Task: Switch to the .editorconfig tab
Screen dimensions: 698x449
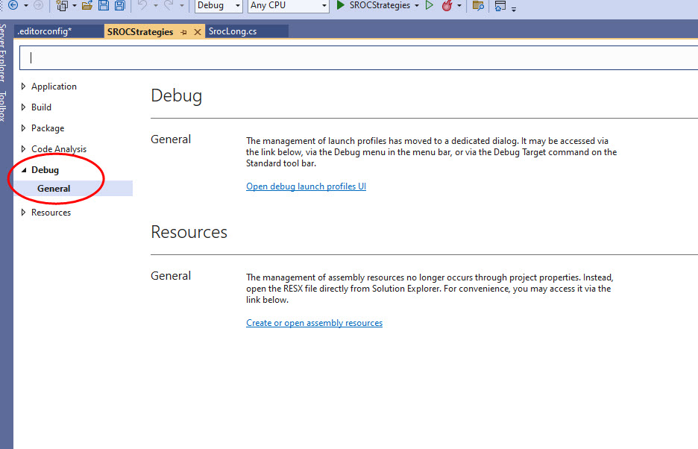Action: pos(45,32)
